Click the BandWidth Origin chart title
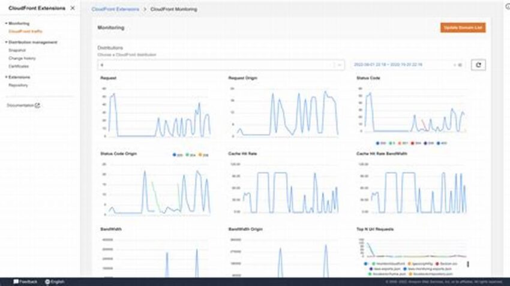 pos(245,230)
